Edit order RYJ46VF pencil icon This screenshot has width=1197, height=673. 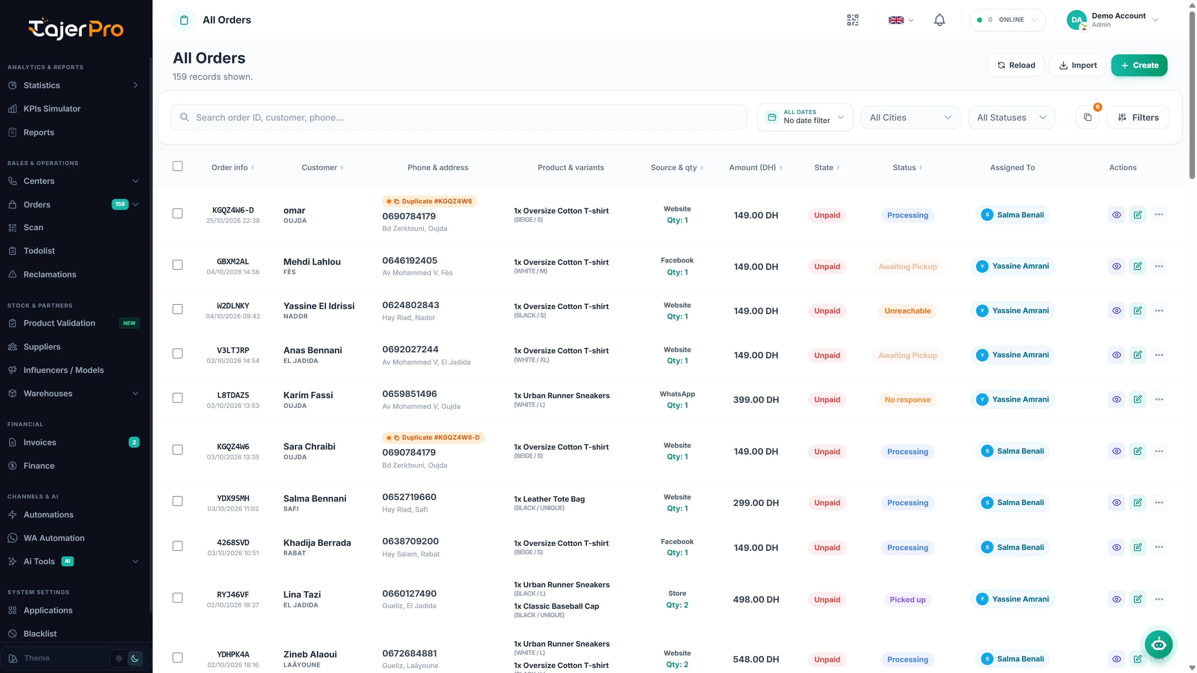(x=1137, y=599)
